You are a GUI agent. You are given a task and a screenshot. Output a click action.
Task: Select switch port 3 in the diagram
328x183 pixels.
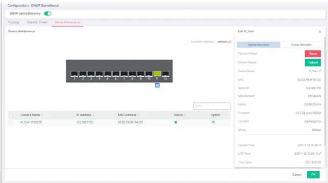91,74
